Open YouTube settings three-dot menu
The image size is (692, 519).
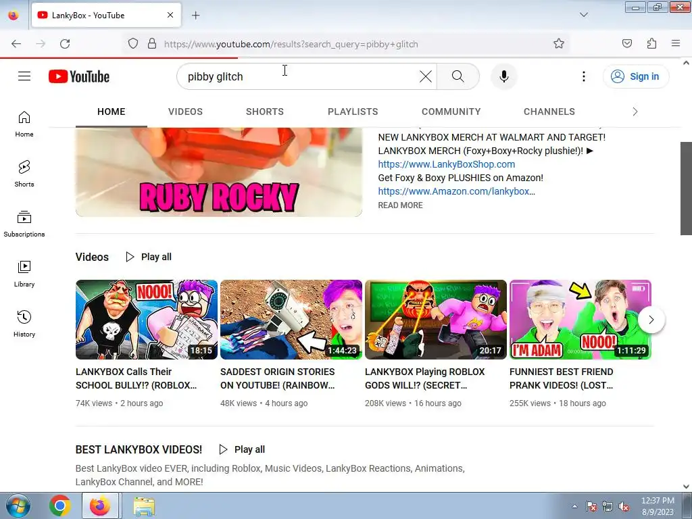point(584,76)
